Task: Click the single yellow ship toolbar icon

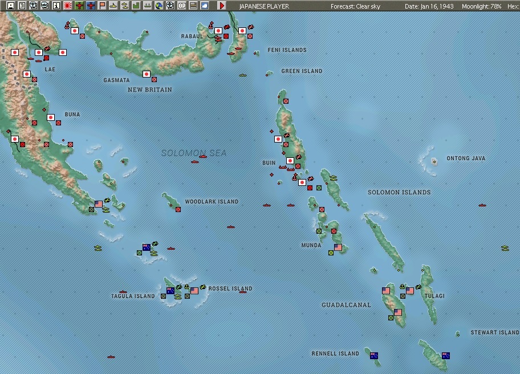Action: pyautogui.click(x=113, y=5)
